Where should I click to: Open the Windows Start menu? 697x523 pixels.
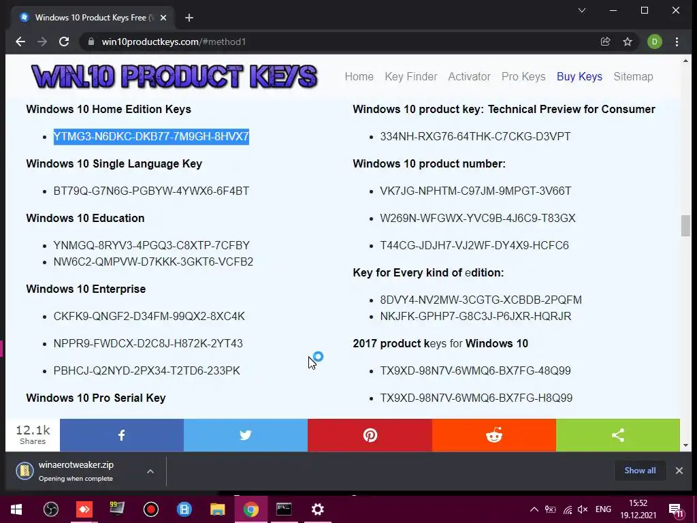(x=16, y=509)
